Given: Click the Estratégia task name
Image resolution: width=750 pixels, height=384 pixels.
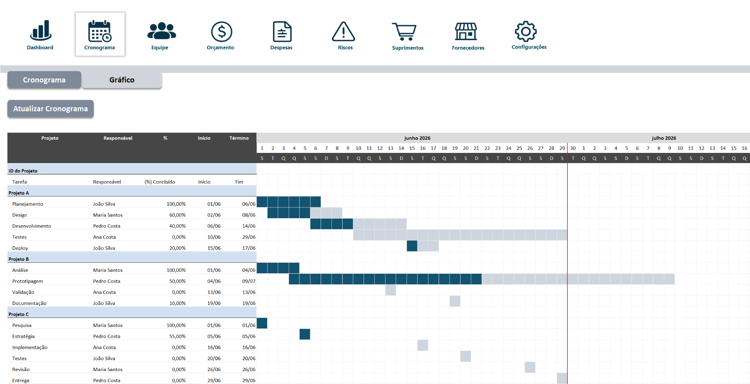Looking at the screenshot, I should [23, 336].
